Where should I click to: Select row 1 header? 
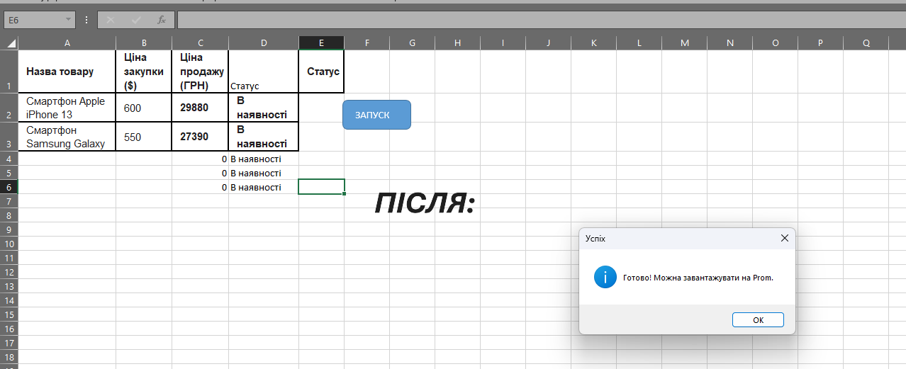(9, 72)
